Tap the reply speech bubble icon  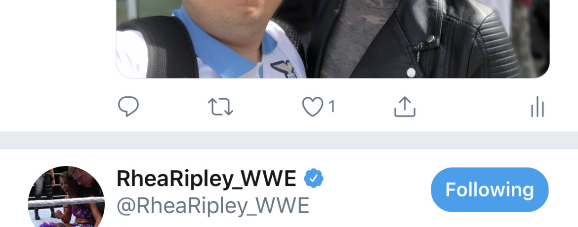coord(128,106)
